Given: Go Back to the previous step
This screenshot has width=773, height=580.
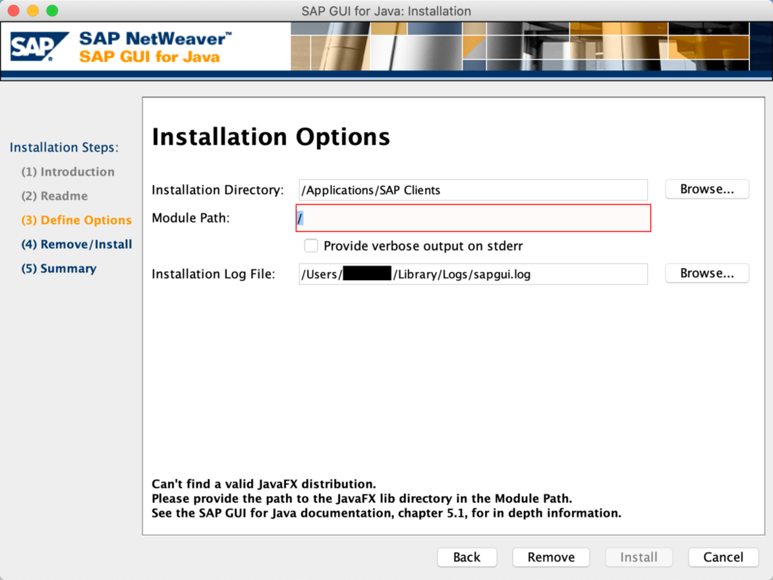Looking at the screenshot, I should pos(467,557).
